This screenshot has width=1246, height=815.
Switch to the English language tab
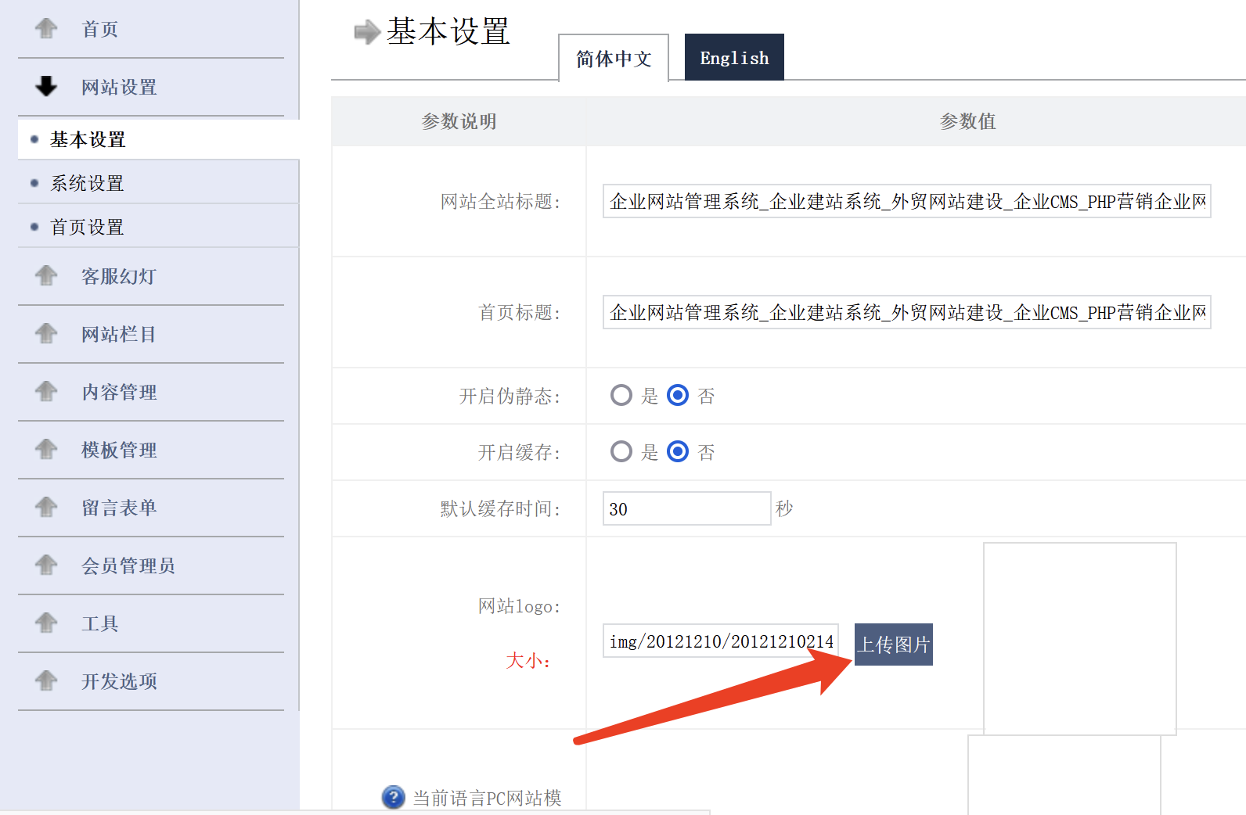(733, 58)
